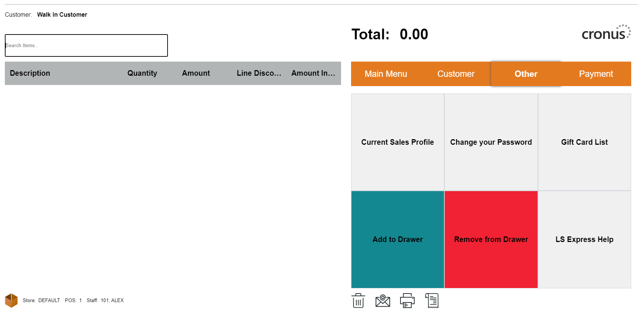Select the Other tab
The height and width of the screenshot is (311, 639).
coord(526,74)
